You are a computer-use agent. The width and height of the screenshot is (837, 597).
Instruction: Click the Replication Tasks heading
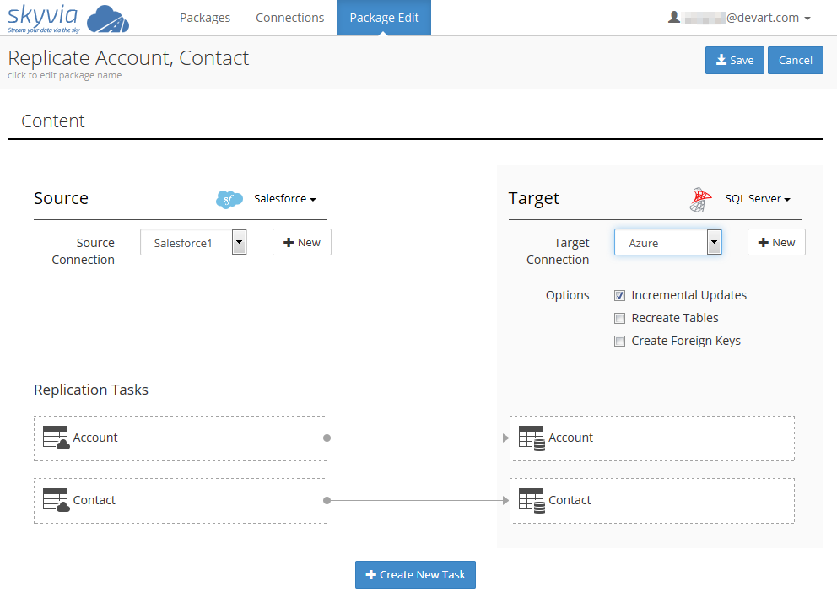click(91, 390)
